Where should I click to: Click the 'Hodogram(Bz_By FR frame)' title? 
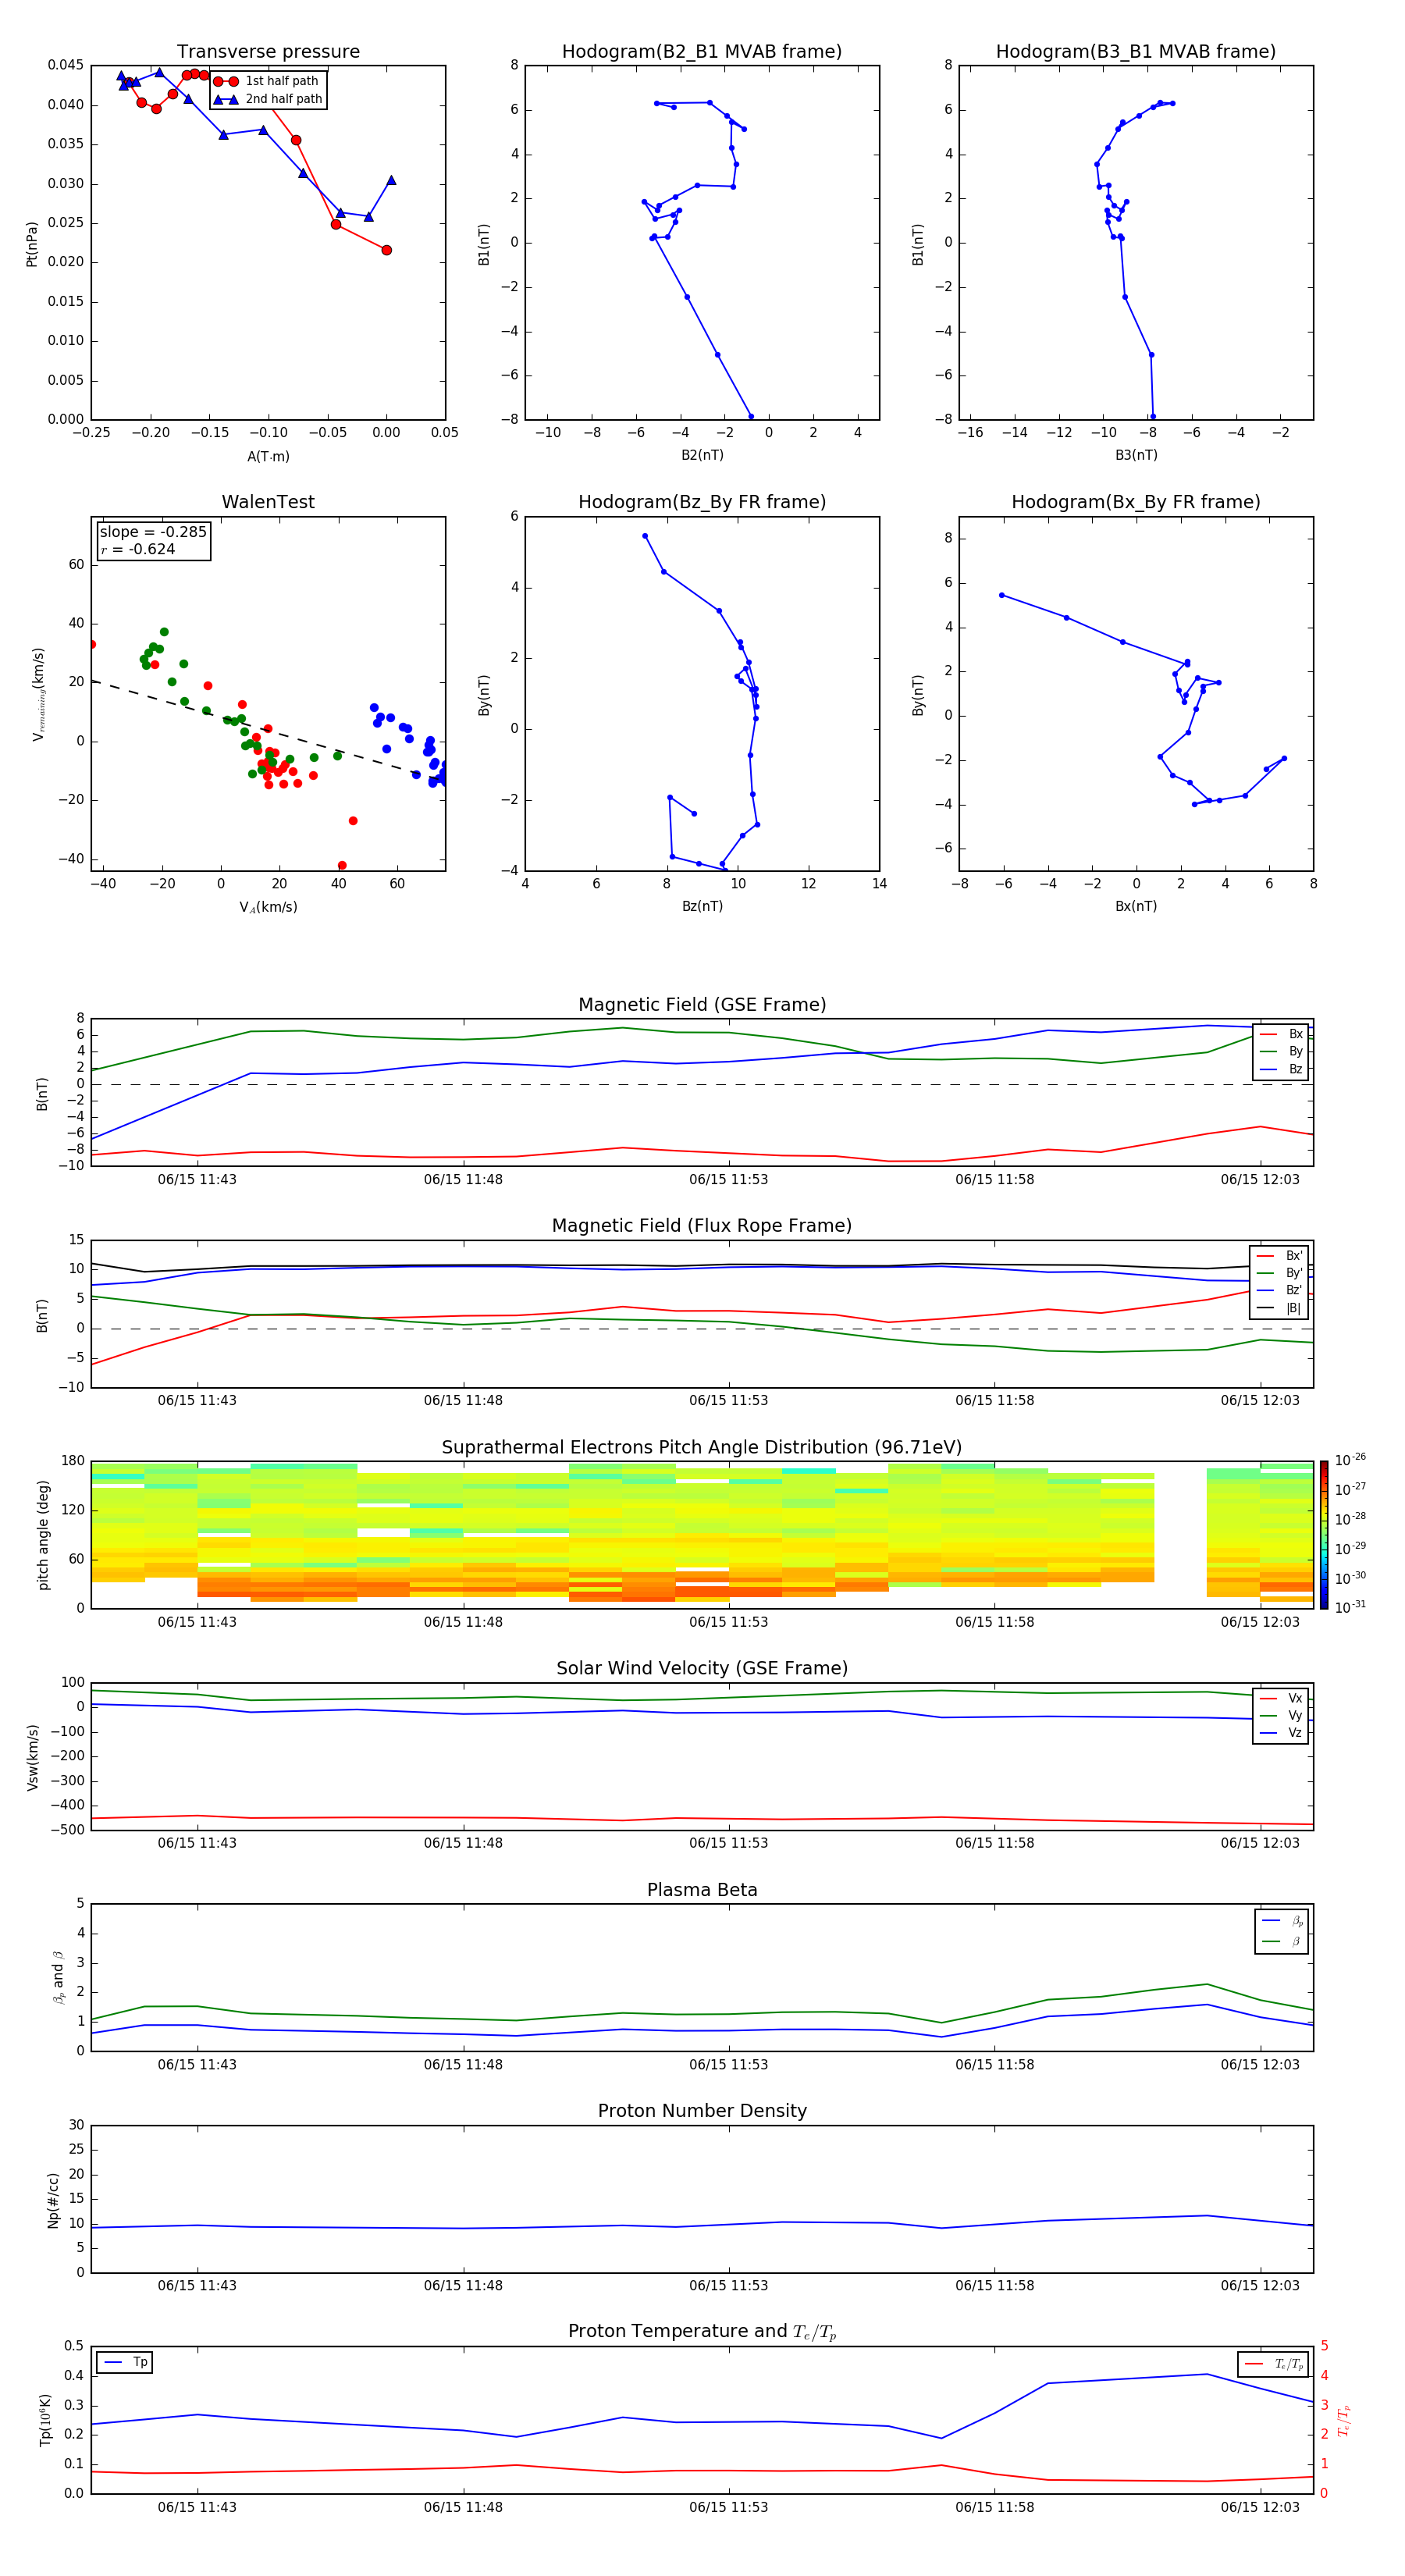point(702,502)
